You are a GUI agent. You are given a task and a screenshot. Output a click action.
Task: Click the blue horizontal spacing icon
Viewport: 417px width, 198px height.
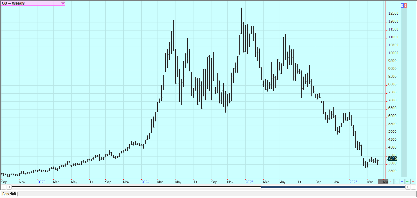point(402,182)
